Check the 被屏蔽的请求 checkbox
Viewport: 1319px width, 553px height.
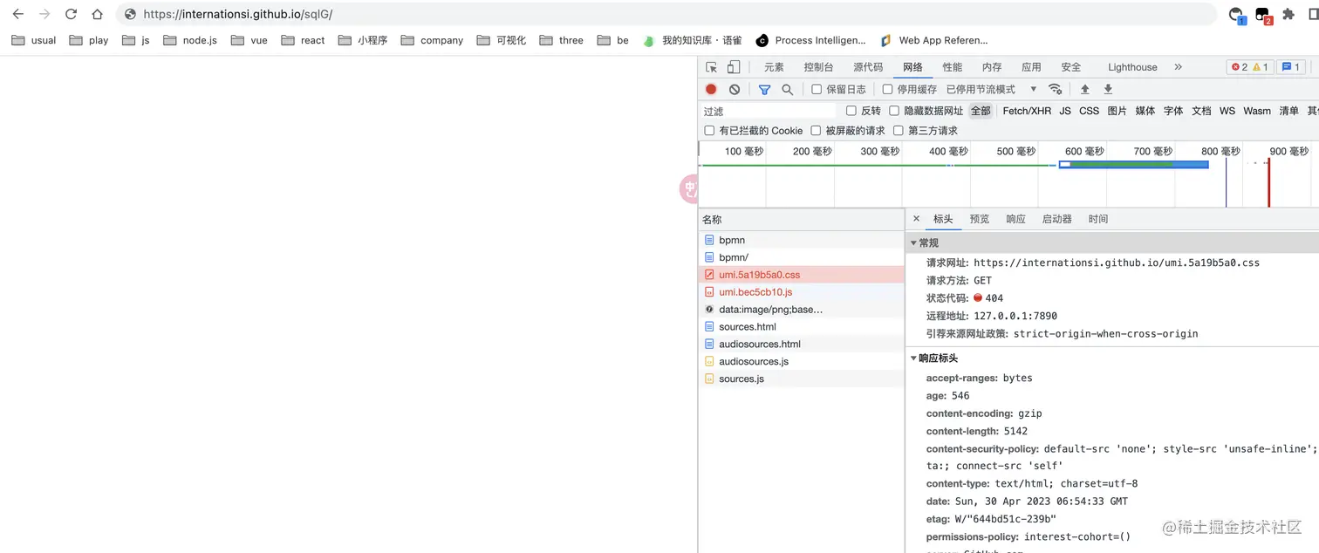coord(816,131)
